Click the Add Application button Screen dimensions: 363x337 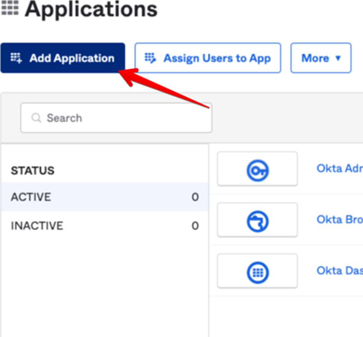coord(63,58)
